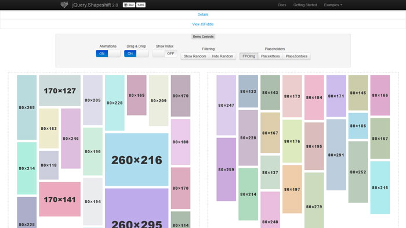
Task: Select the 80×163 yellow tile
Action: click(x=49, y=129)
